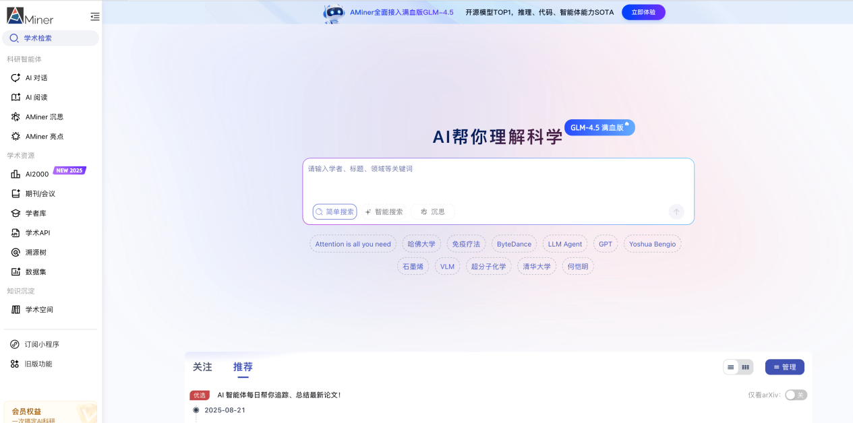
Task: Click the 'Attention is all you need' suggestion
Action: (x=353, y=244)
